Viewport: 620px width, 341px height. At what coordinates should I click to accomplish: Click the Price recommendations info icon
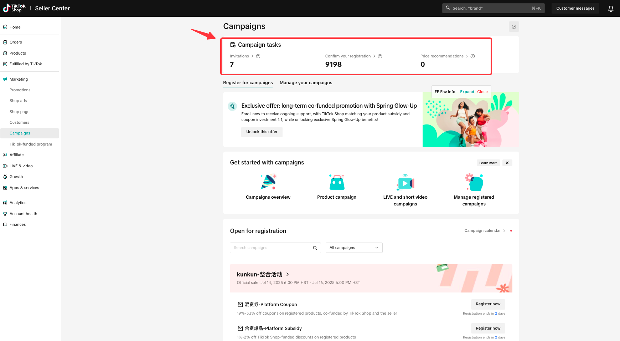coord(472,56)
